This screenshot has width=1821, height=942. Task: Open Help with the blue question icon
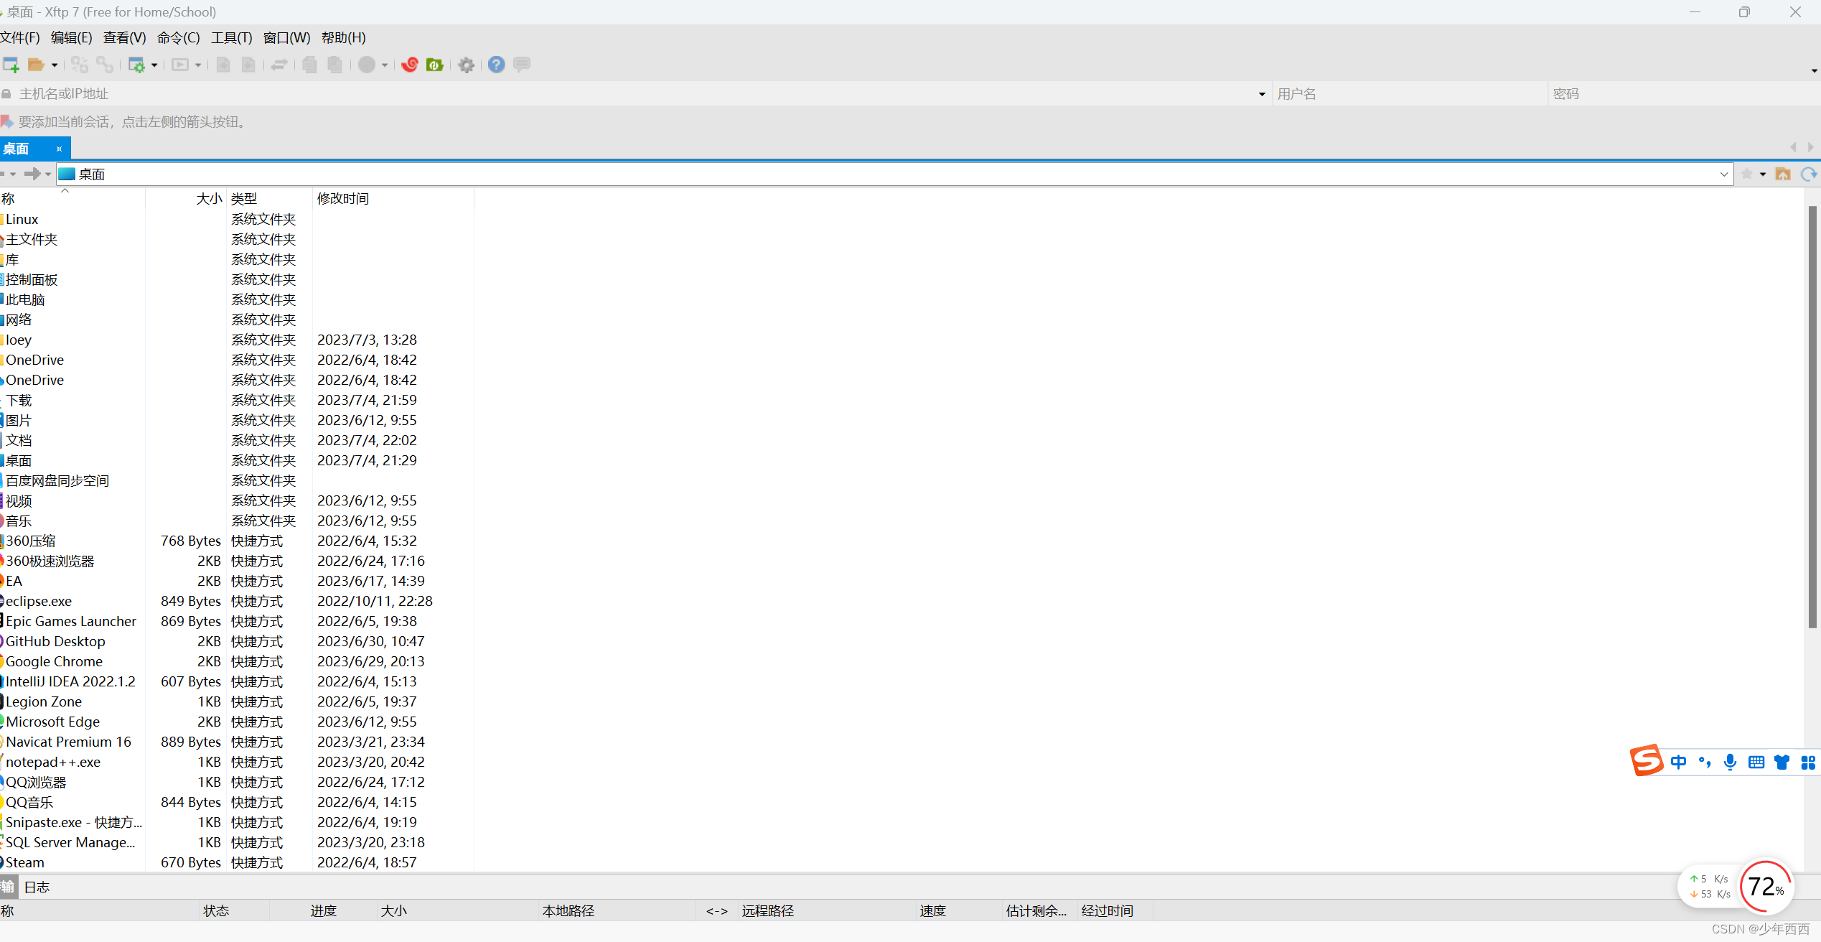pyautogui.click(x=496, y=65)
